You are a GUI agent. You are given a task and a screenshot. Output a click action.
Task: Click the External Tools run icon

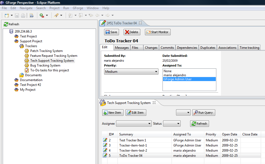[x=42, y=15]
